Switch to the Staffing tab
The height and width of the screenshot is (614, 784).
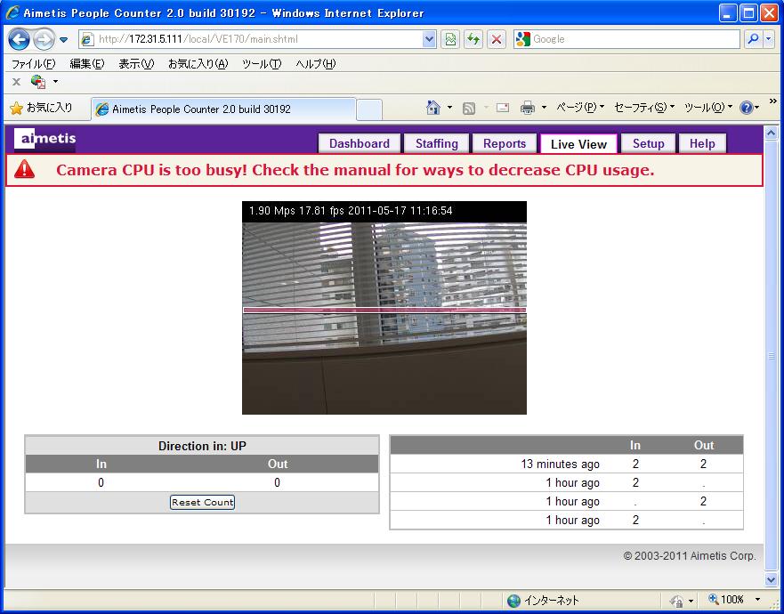coord(437,143)
